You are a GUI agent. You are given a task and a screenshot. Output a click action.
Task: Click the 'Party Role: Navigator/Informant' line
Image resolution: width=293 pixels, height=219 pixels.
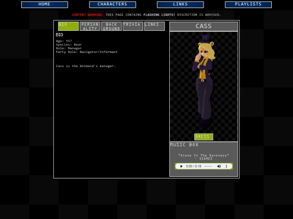click(87, 52)
